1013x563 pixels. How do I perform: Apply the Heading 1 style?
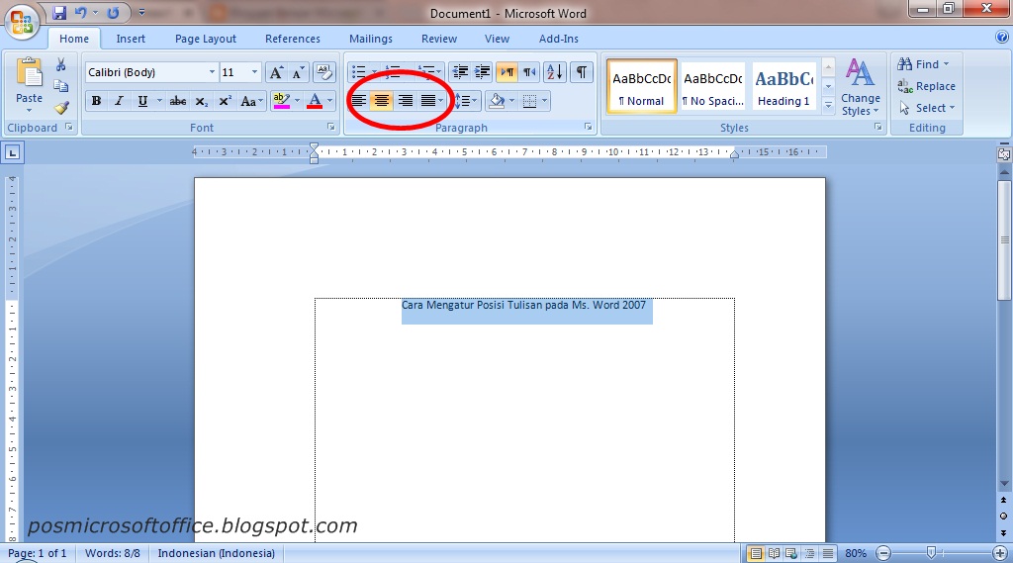tap(783, 87)
